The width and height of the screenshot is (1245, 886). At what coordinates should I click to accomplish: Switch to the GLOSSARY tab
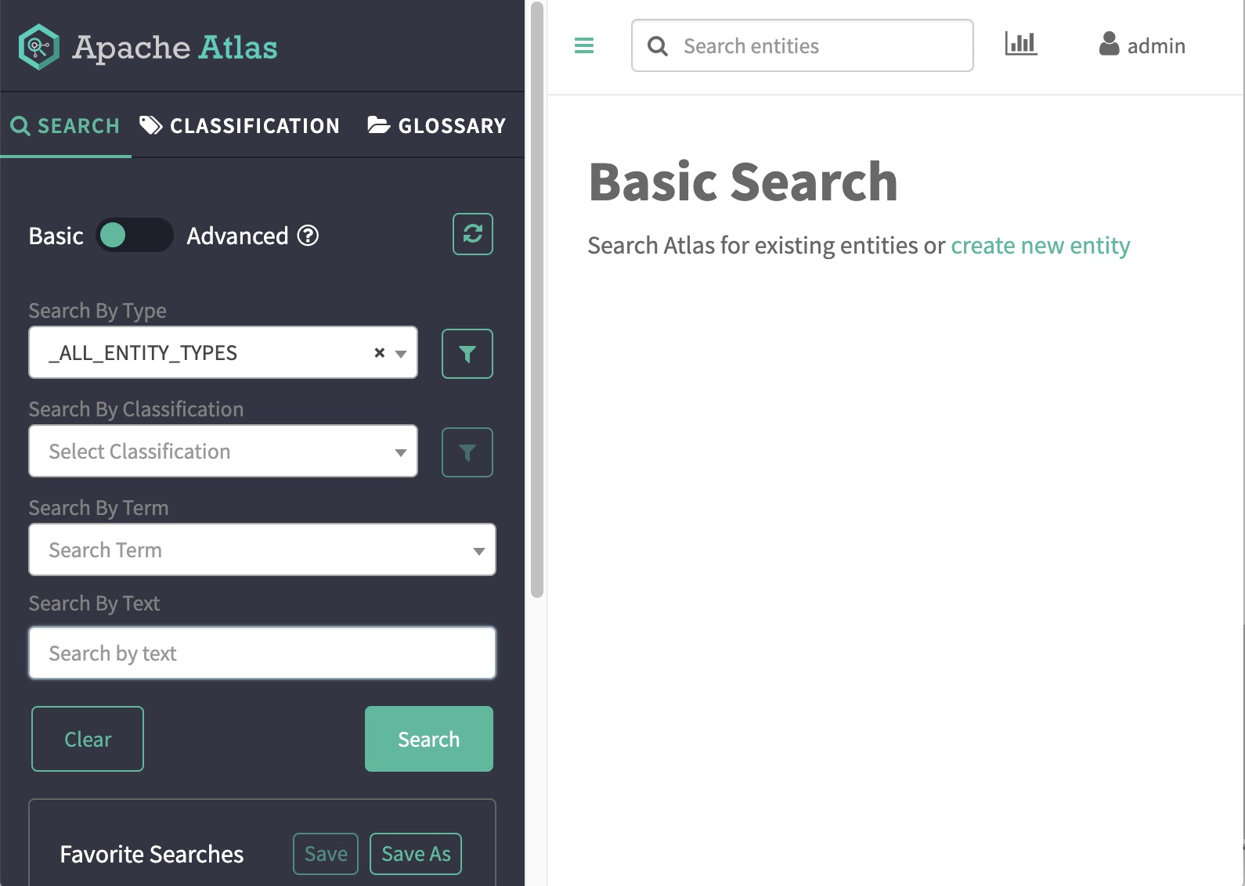[x=437, y=126]
